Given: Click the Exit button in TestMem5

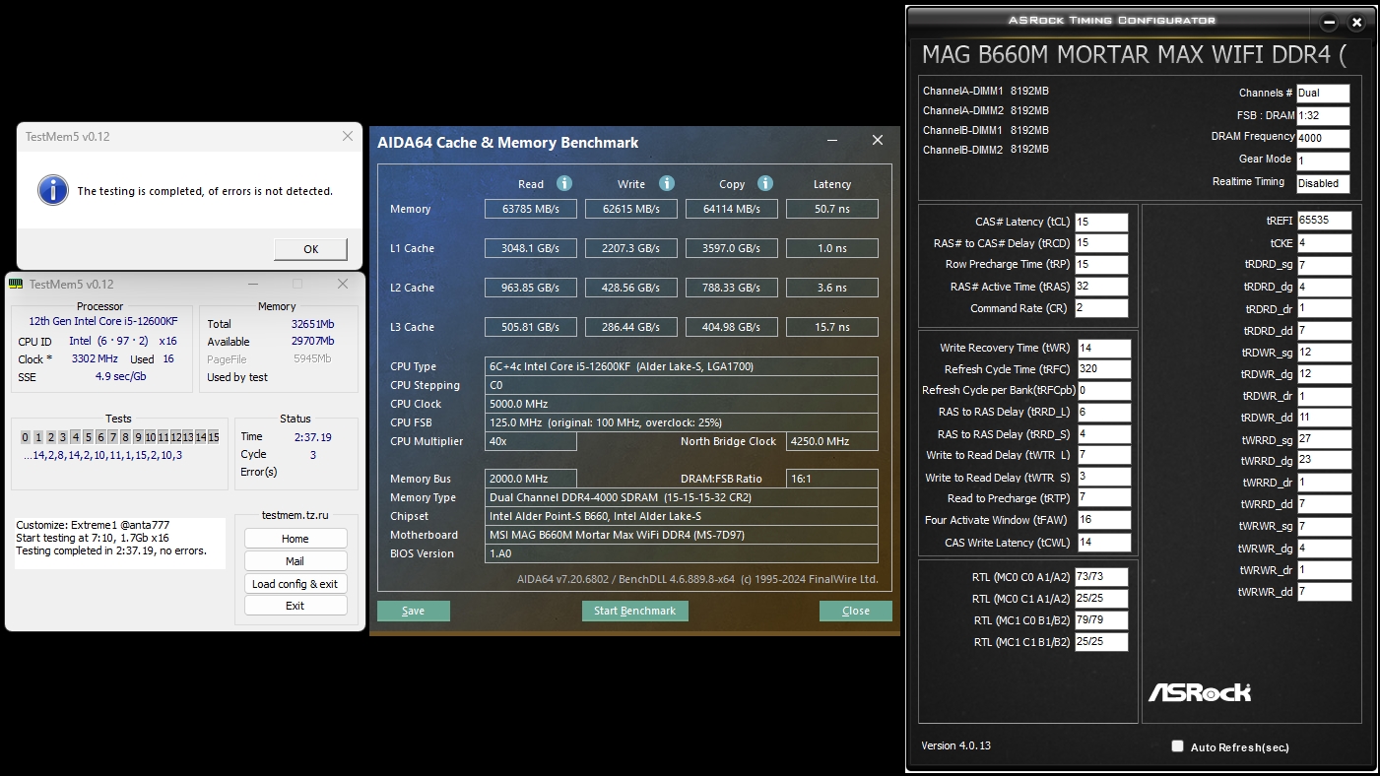Looking at the screenshot, I should (296, 606).
